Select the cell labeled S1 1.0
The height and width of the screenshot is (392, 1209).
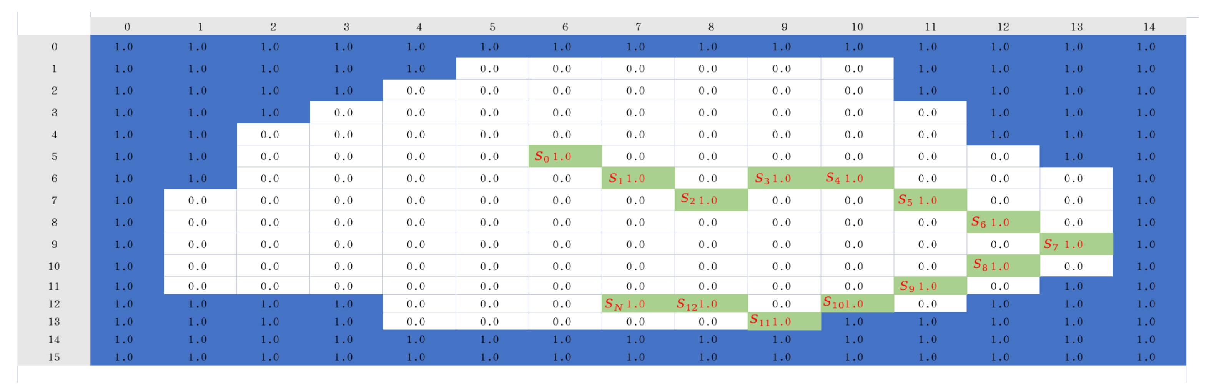click(x=638, y=178)
